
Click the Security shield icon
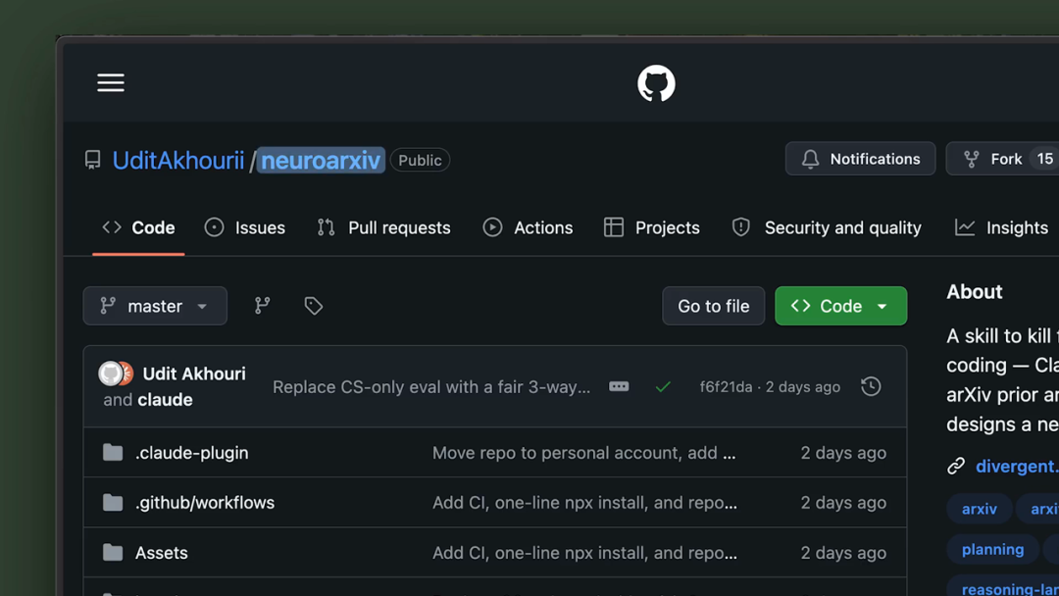pyautogui.click(x=741, y=227)
